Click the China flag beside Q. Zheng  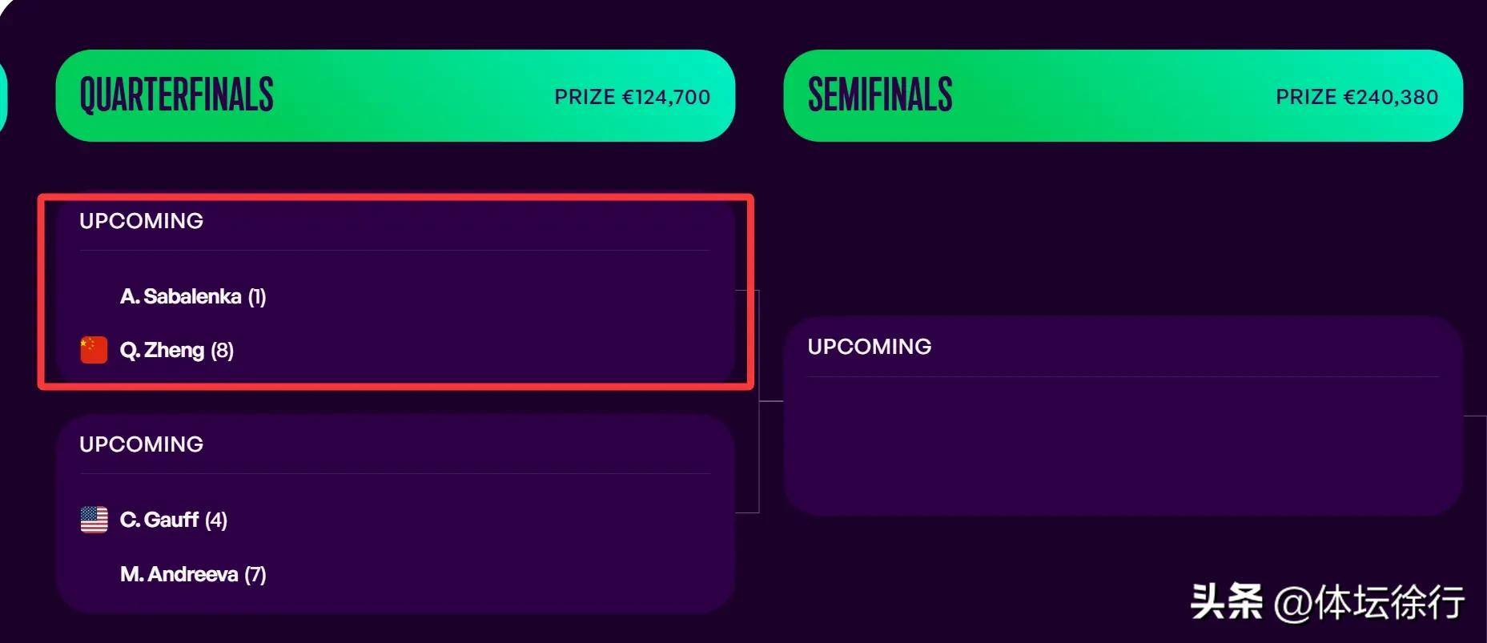click(94, 350)
